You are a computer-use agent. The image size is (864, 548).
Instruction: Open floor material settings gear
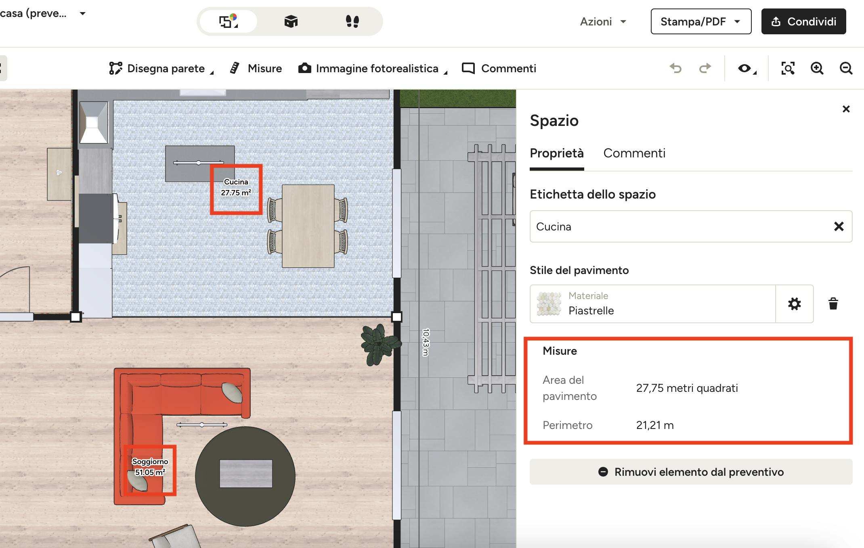pyautogui.click(x=794, y=304)
